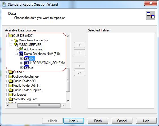
Task: Select the Demo Database NAV (6-0) icon
Action: [21, 54]
